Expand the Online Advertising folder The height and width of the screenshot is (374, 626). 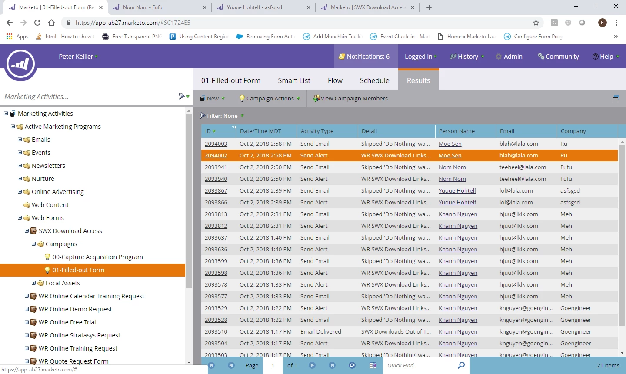(20, 192)
